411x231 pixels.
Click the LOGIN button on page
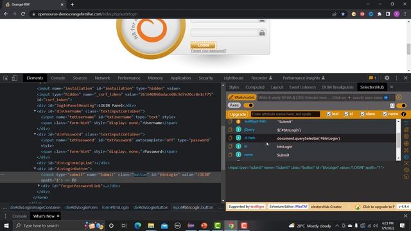coord(203,46)
